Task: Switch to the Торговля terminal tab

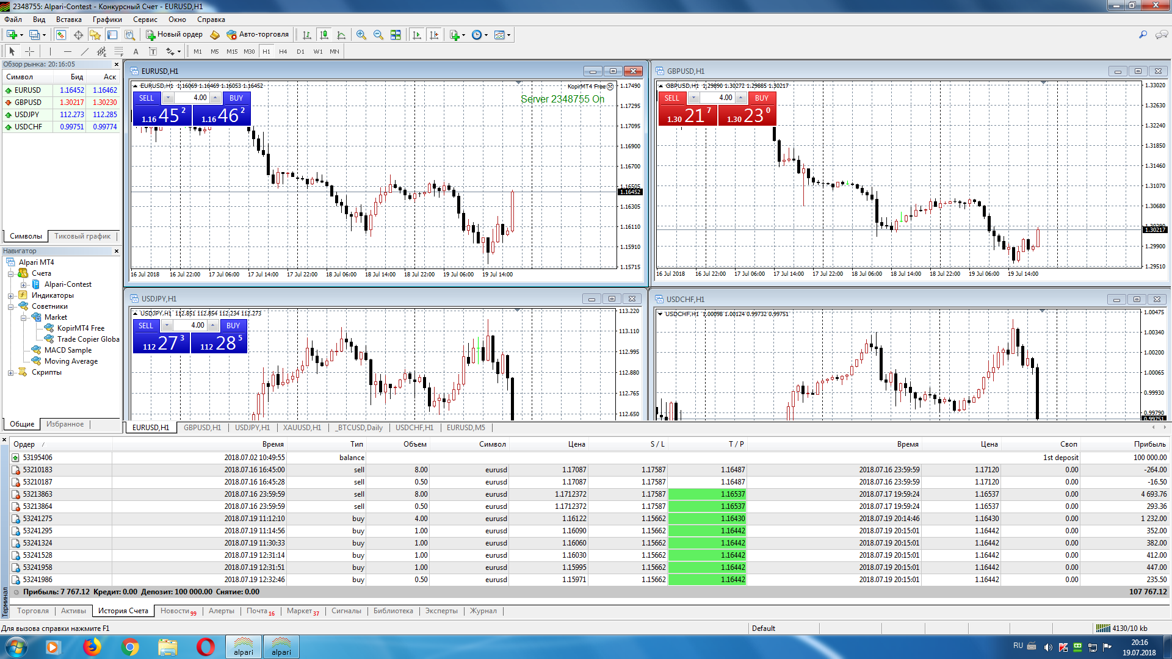Action: pos(32,611)
